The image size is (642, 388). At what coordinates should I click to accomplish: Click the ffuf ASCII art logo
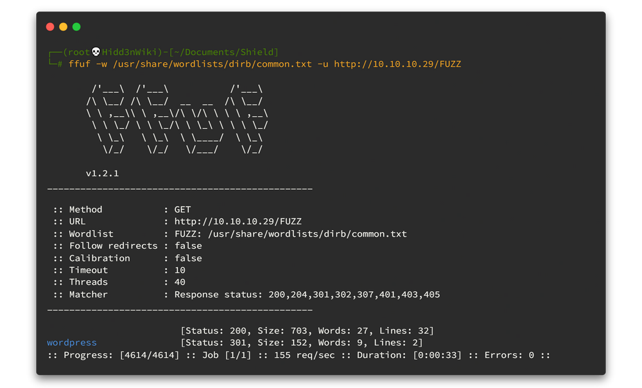[177, 119]
